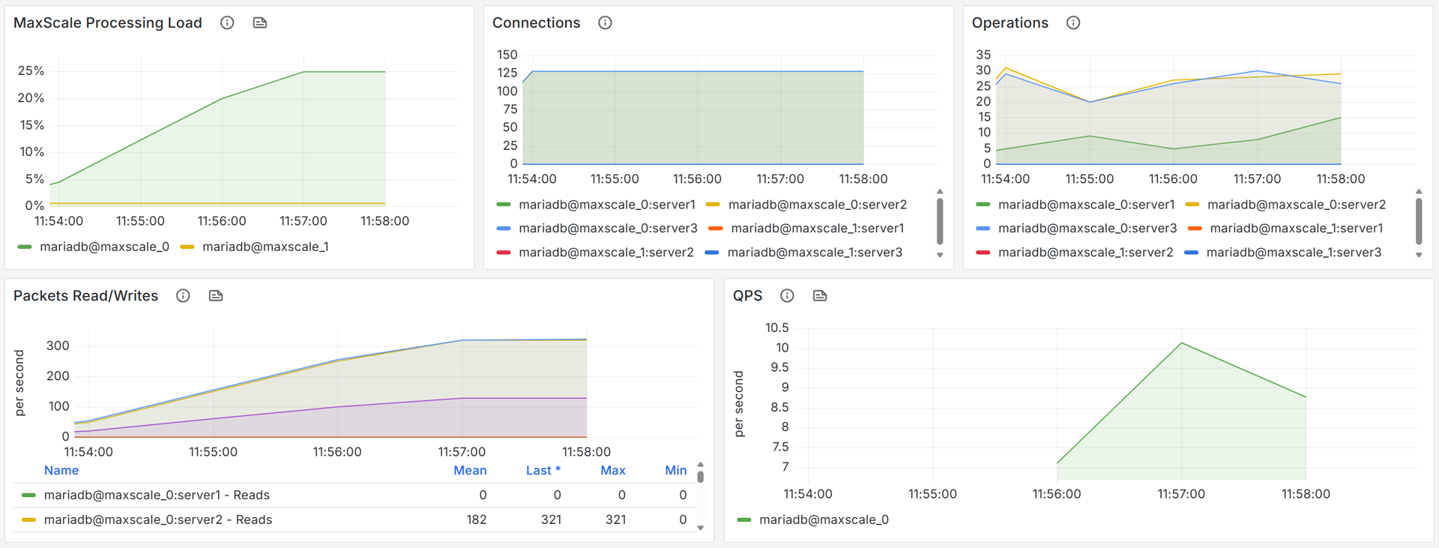This screenshot has height=548, width=1439.
Task: Click green swatch for mariadb@maxscale_0 in QPS legend
Action: pyautogui.click(x=743, y=520)
